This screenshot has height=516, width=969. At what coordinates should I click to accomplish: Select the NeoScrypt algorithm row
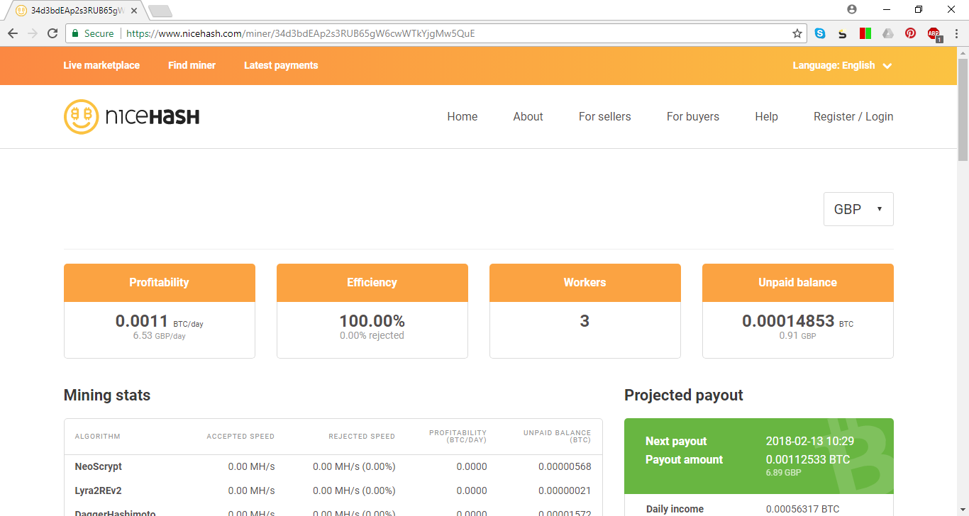[x=333, y=467]
